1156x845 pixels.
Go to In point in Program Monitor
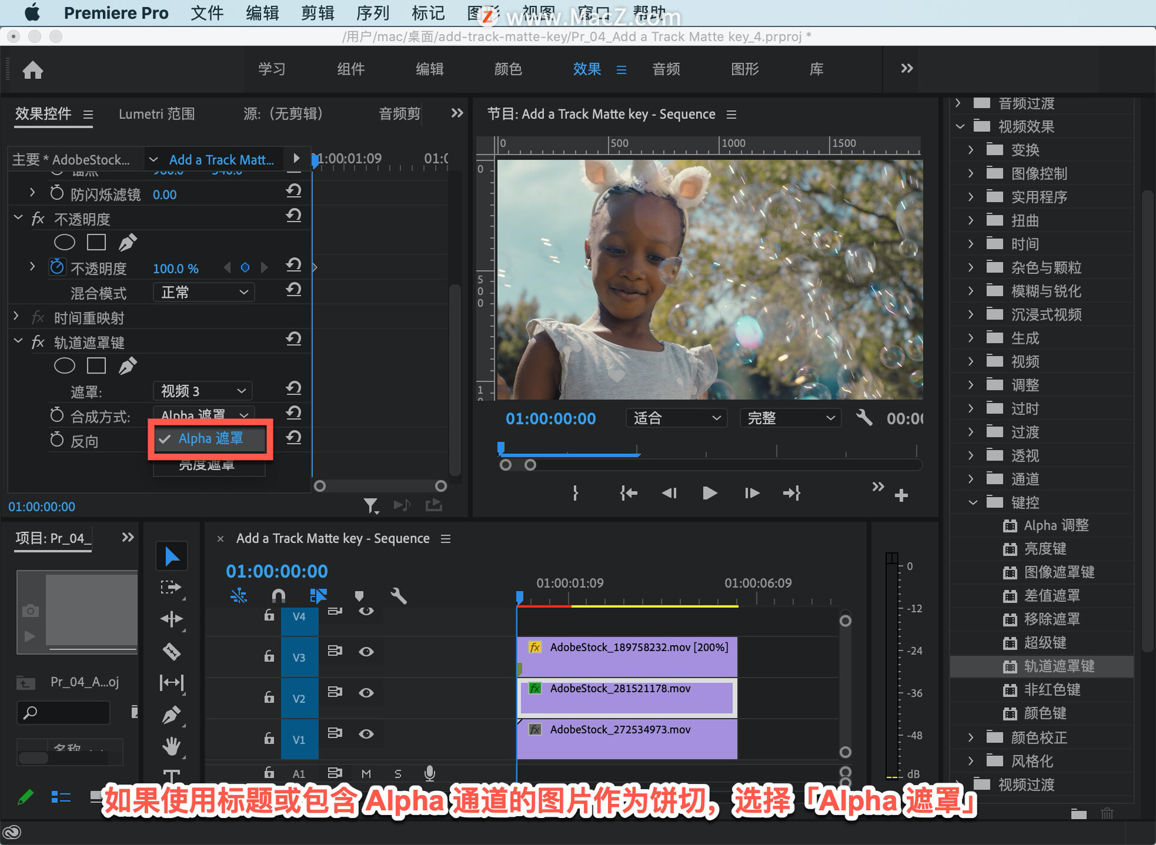click(628, 494)
